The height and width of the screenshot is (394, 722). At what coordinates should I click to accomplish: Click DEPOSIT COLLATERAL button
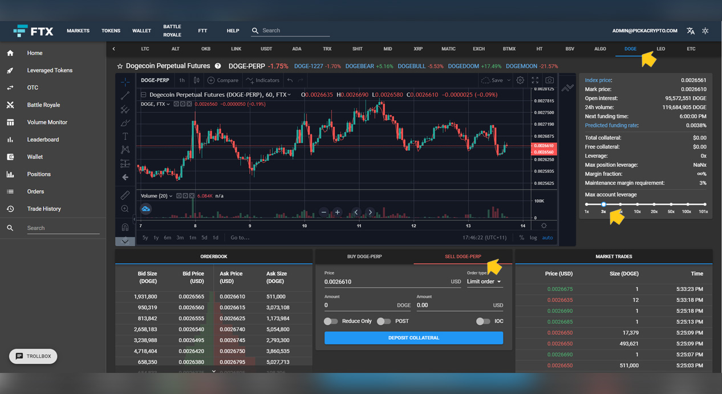[x=413, y=338]
